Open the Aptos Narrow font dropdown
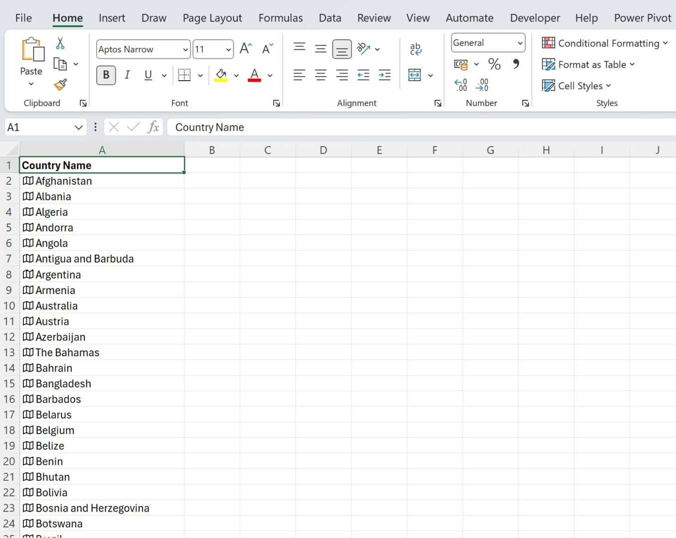Viewport: 676px width, 538px height. [x=185, y=49]
